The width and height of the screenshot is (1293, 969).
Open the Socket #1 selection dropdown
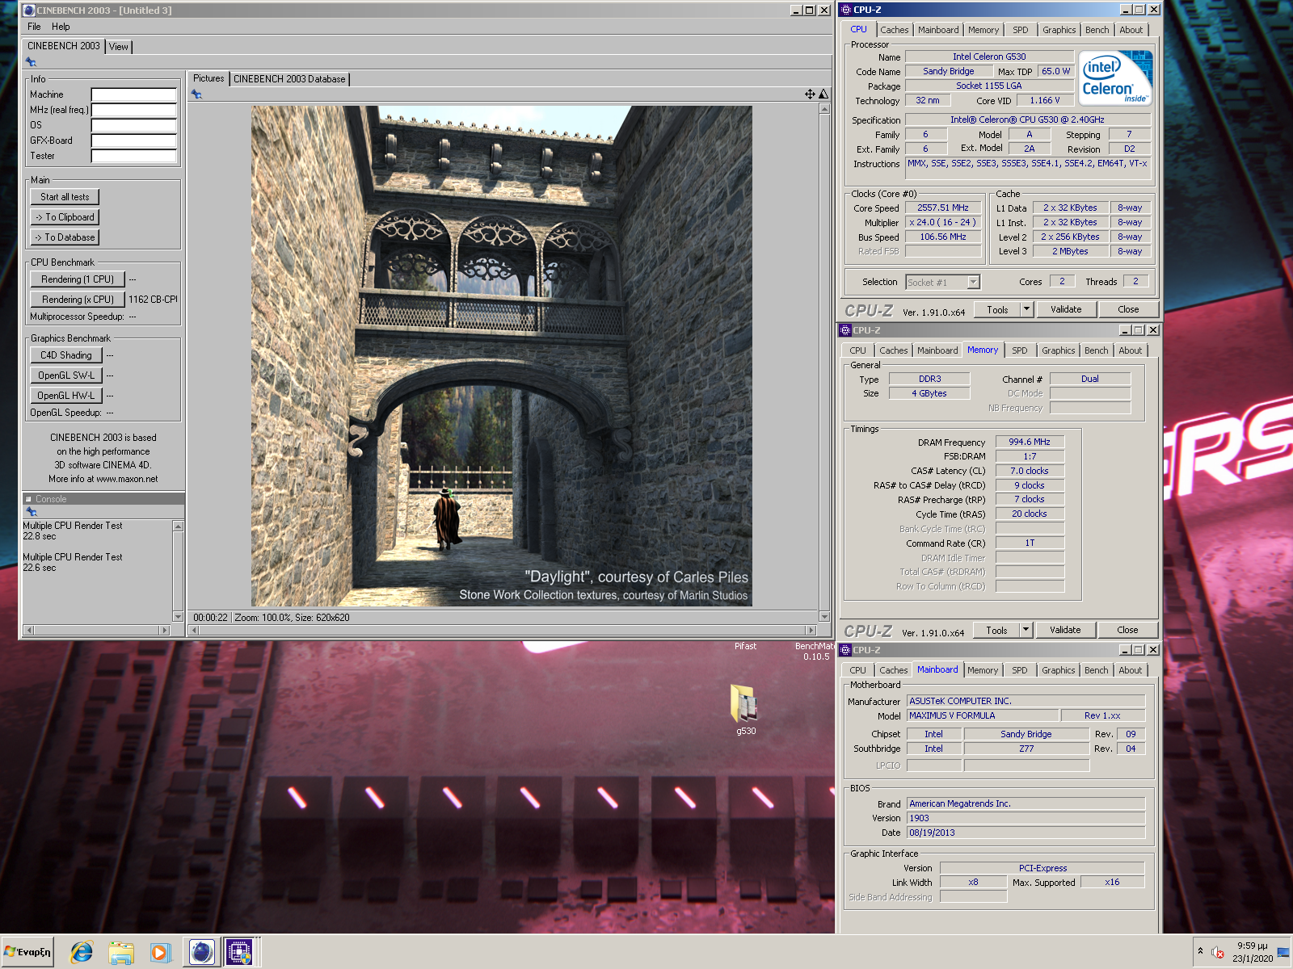(973, 282)
